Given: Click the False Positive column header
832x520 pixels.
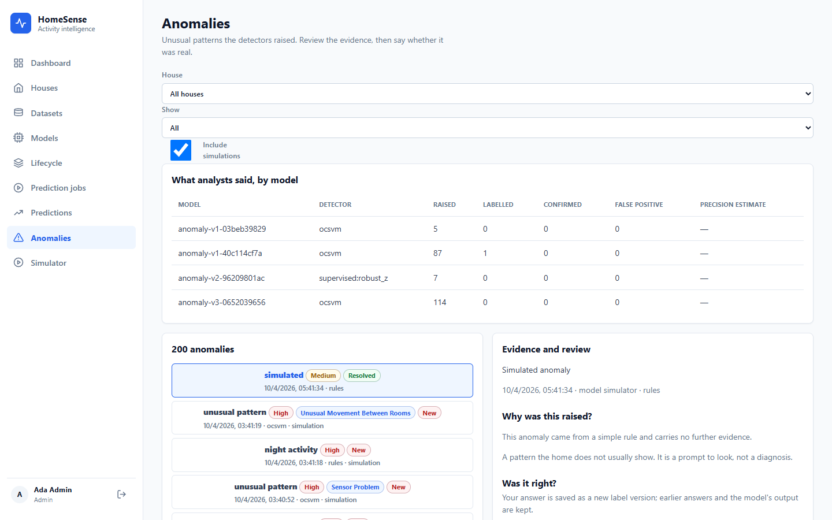Looking at the screenshot, I should pyautogui.click(x=639, y=205).
